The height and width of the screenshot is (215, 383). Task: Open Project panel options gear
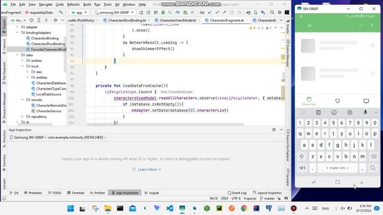(56, 20)
